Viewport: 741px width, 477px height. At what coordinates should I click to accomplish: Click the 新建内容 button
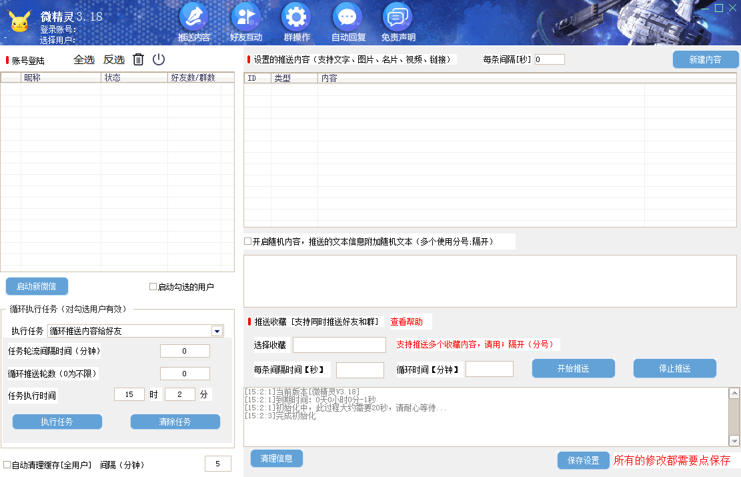click(706, 59)
